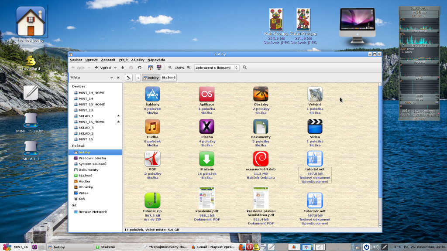Open the MINT_16 start menu

coord(15,247)
